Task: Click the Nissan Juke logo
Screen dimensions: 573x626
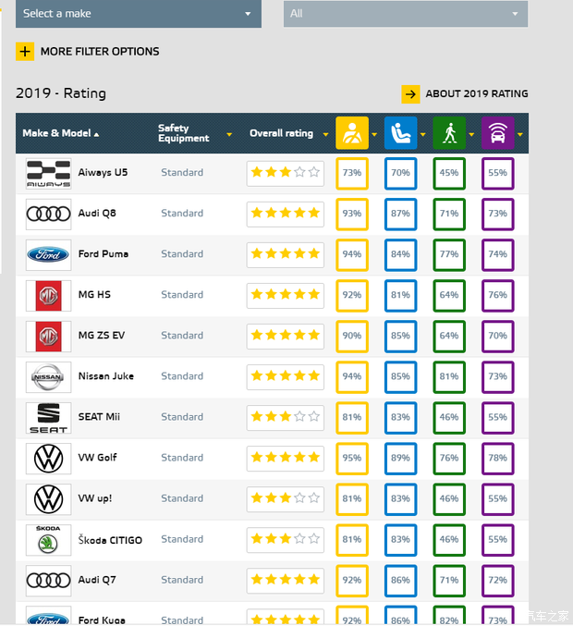Action: point(48,376)
